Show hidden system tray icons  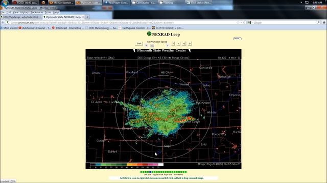pyautogui.click(x=301, y=2)
